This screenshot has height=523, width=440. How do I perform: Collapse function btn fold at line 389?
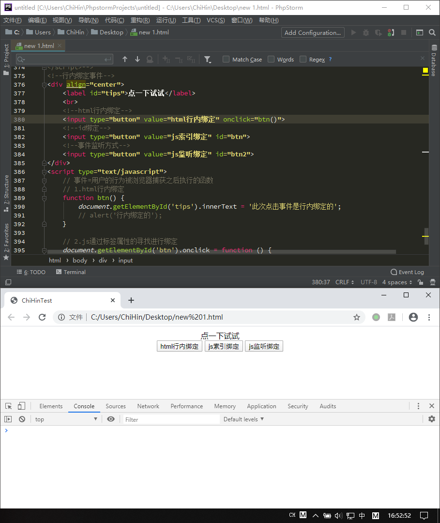coord(44,198)
